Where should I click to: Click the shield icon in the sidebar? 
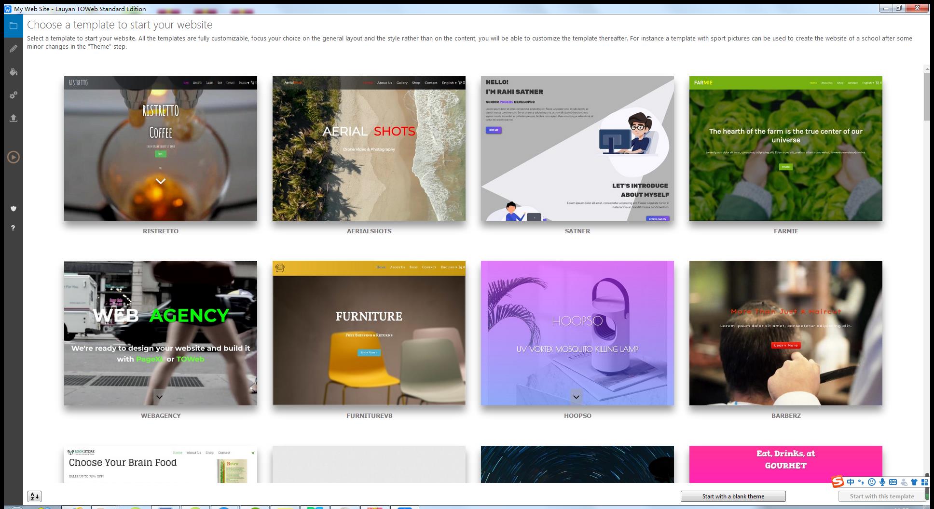tap(14, 209)
